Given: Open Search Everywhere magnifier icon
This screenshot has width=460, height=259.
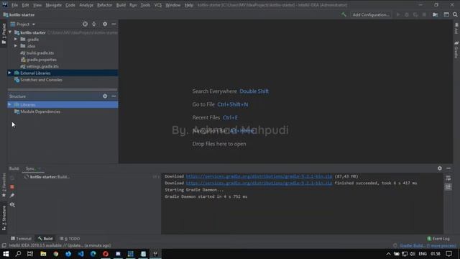Looking at the screenshot, I should (455, 14).
